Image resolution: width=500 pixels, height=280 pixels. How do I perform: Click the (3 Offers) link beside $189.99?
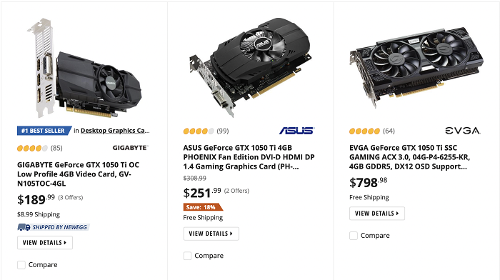pos(71,197)
